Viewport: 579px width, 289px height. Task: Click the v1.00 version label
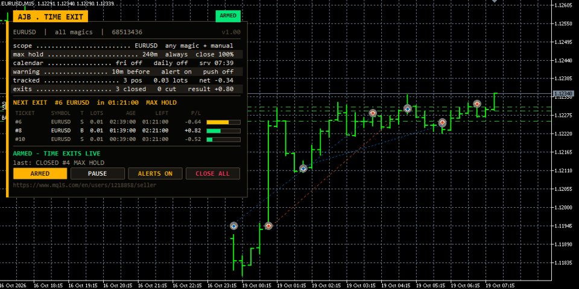[231, 33]
